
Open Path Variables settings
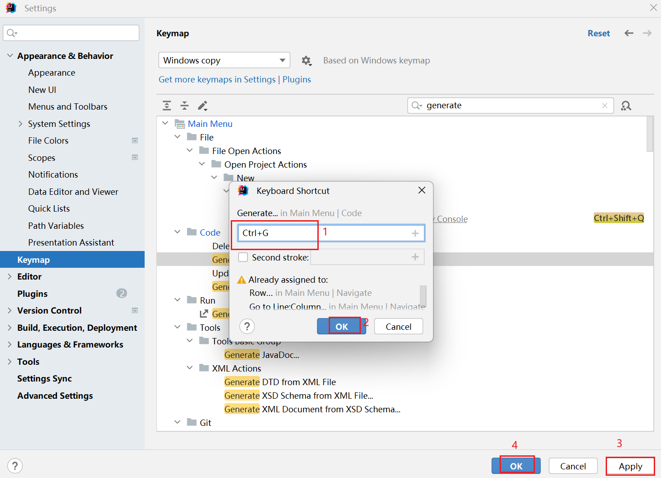tap(56, 226)
